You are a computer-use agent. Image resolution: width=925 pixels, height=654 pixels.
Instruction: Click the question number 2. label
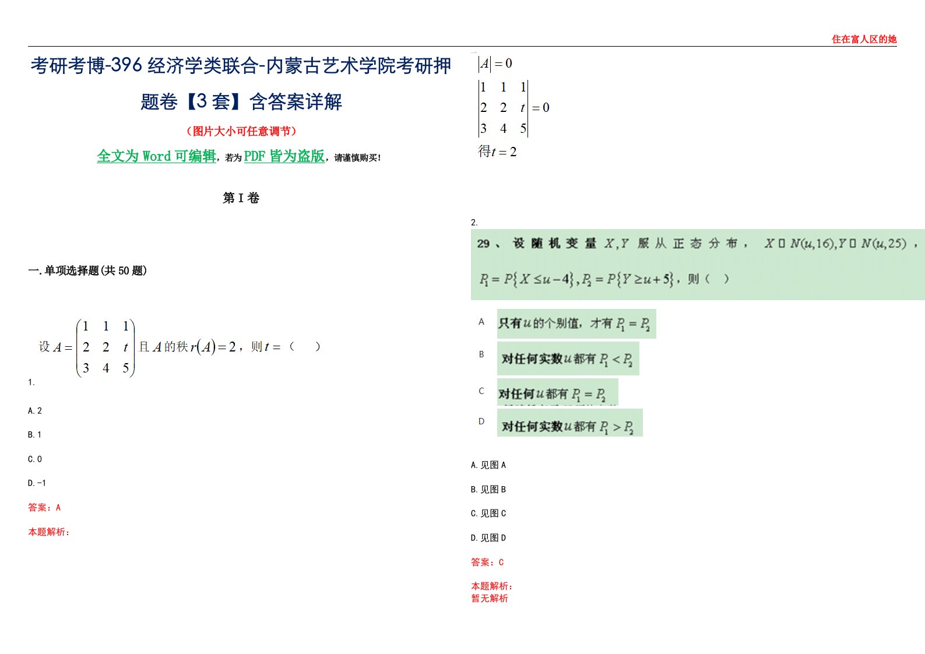point(474,223)
